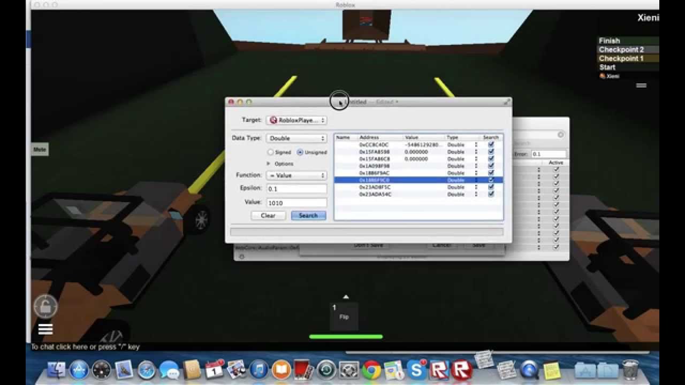Image resolution: width=685 pixels, height=385 pixels.
Task: Change Type stepper for address 0x1A098F98
Action: pos(476,166)
